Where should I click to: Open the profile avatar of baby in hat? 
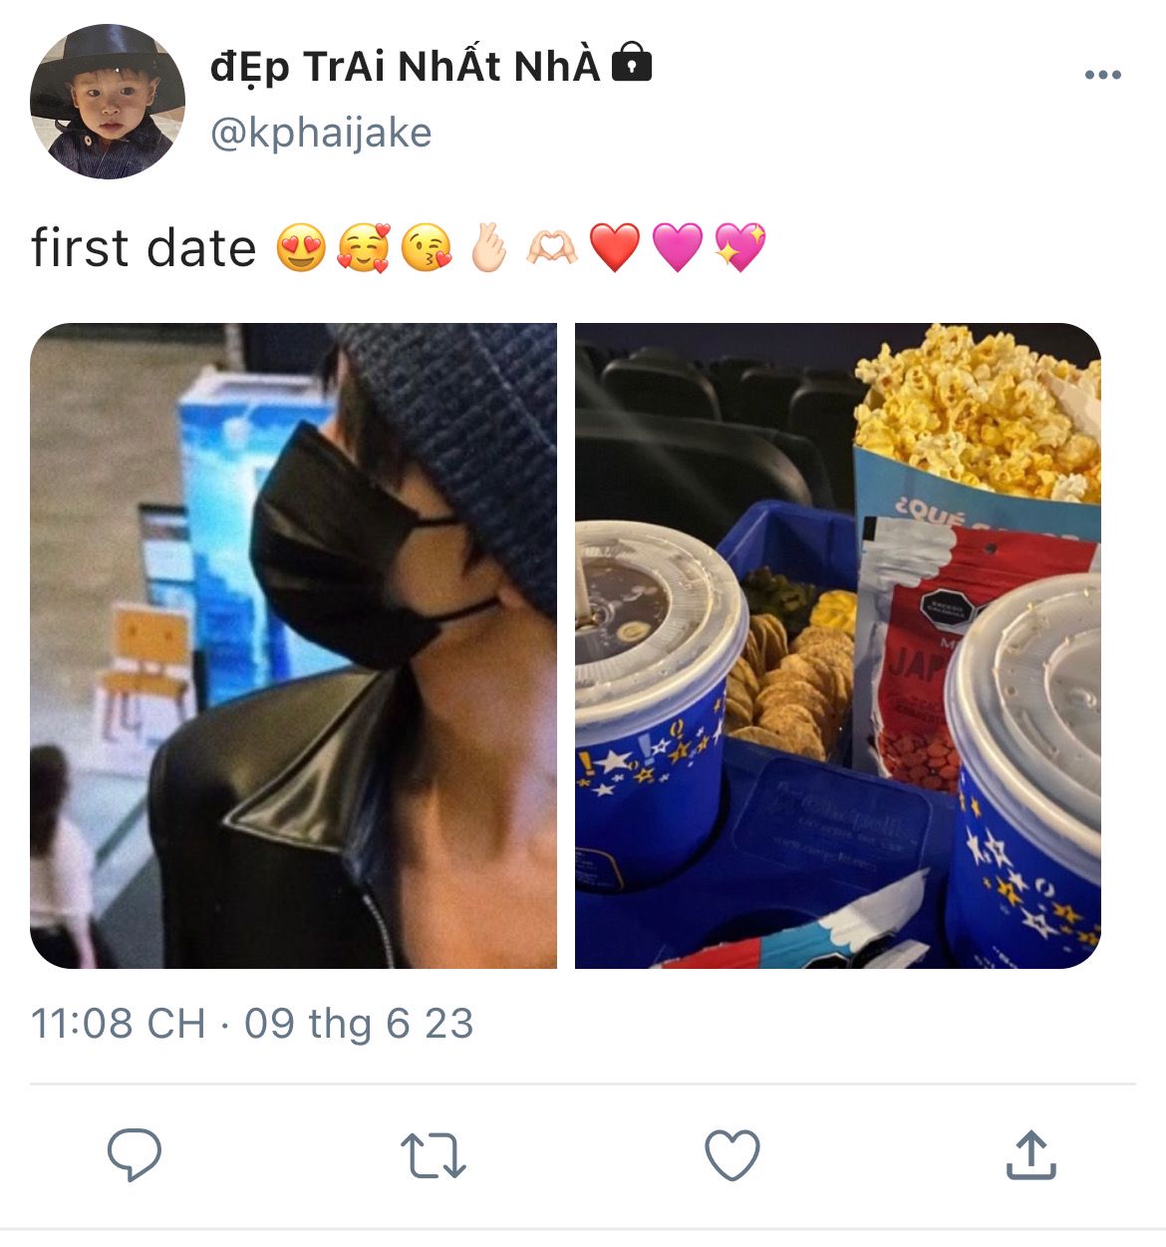click(x=108, y=102)
